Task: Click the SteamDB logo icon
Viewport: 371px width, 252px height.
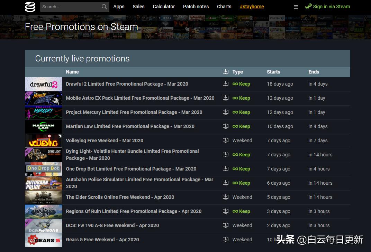Action: pos(30,7)
